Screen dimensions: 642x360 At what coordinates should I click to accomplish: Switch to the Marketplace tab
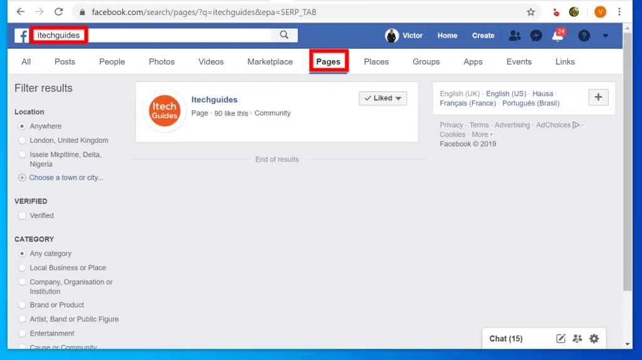pos(270,62)
